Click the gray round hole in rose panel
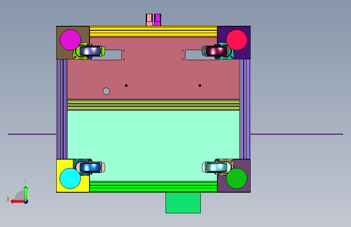 point(106,91)
